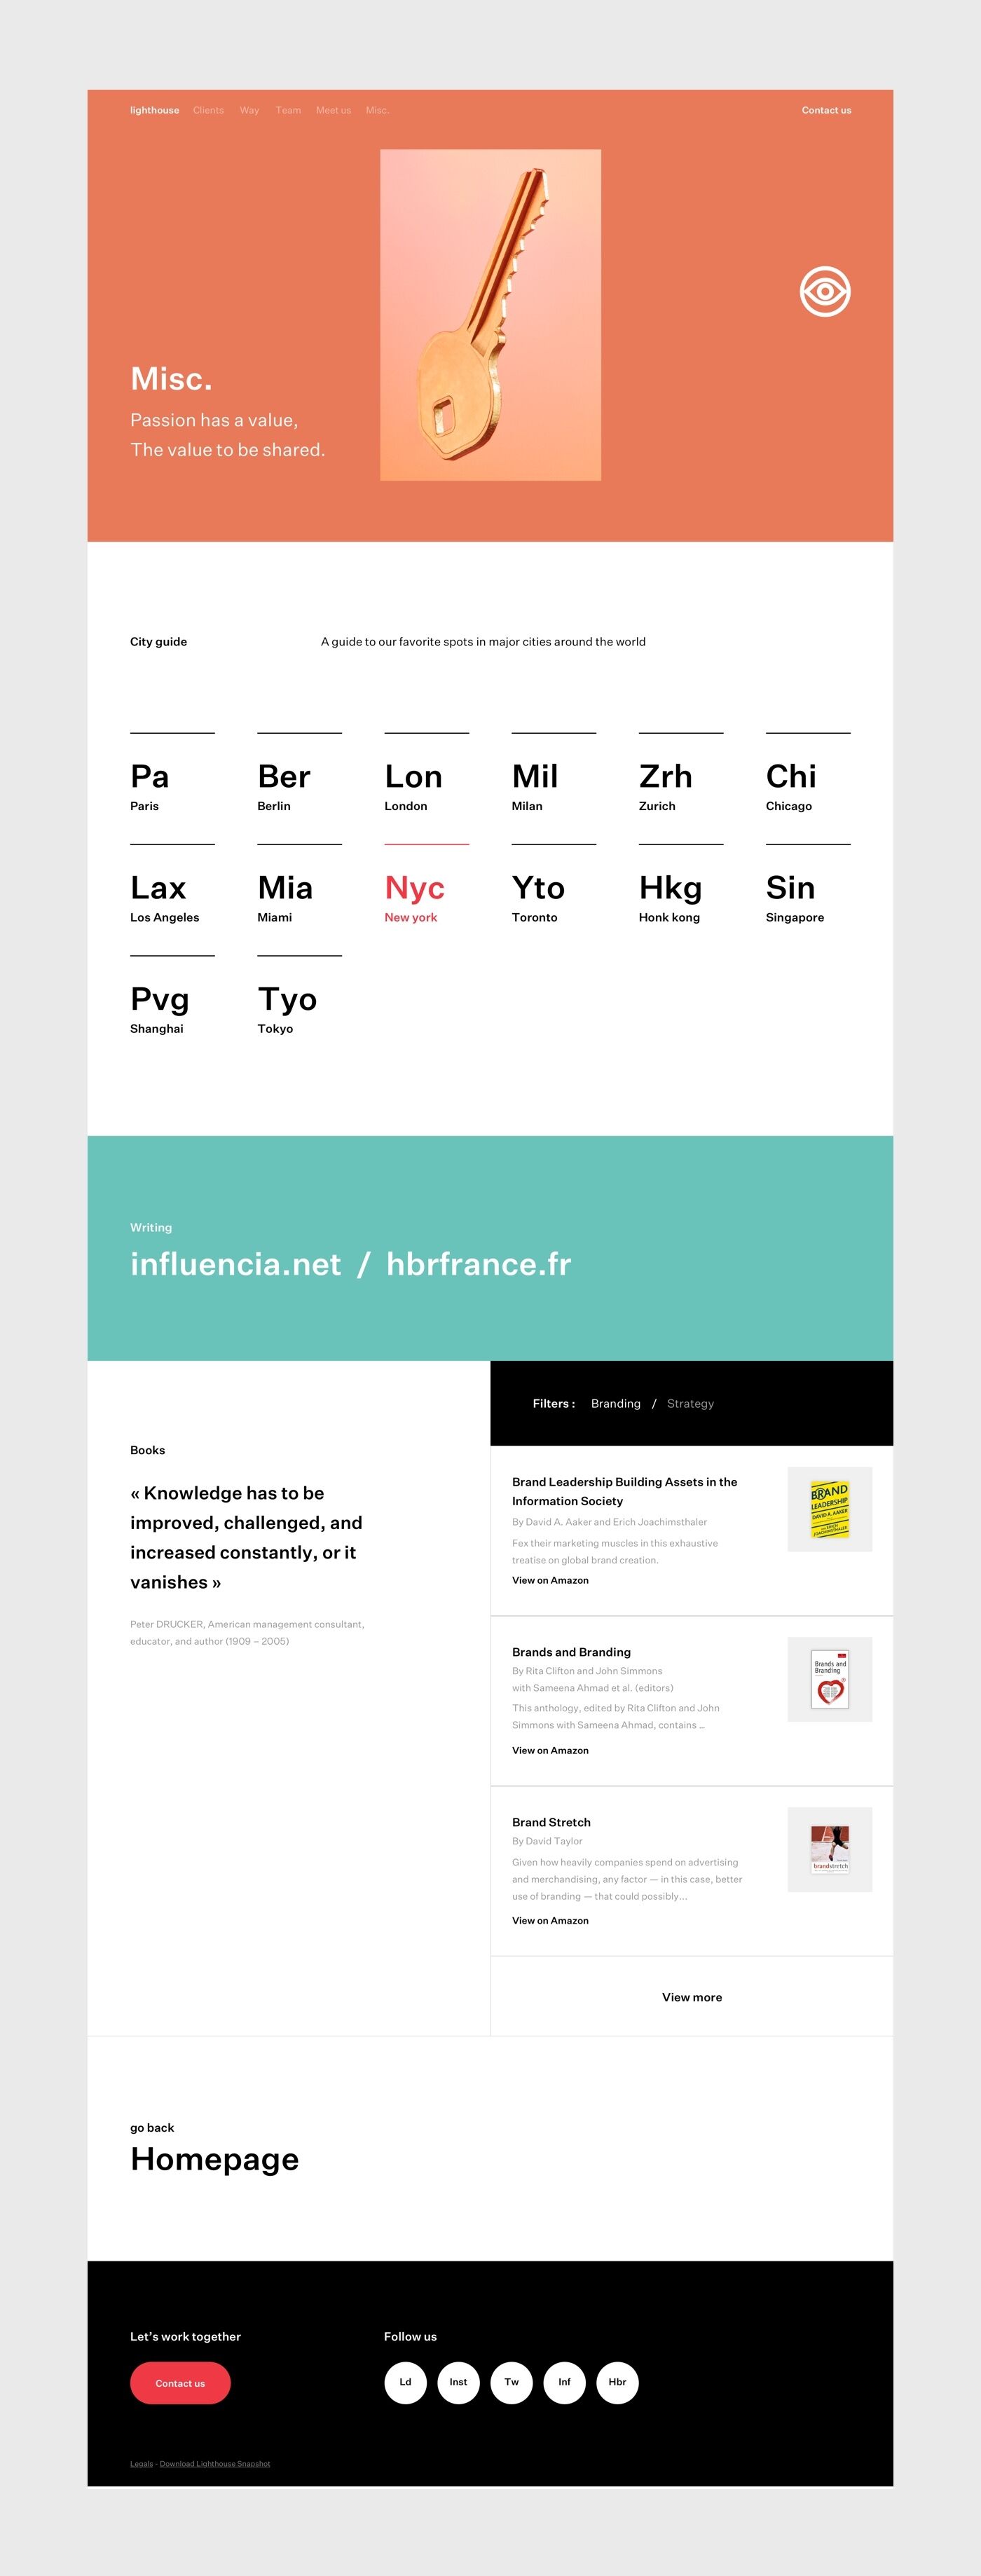Open the Inst social circle icon
This screenshot has width=981, height=2576.
pos(458,2382)
